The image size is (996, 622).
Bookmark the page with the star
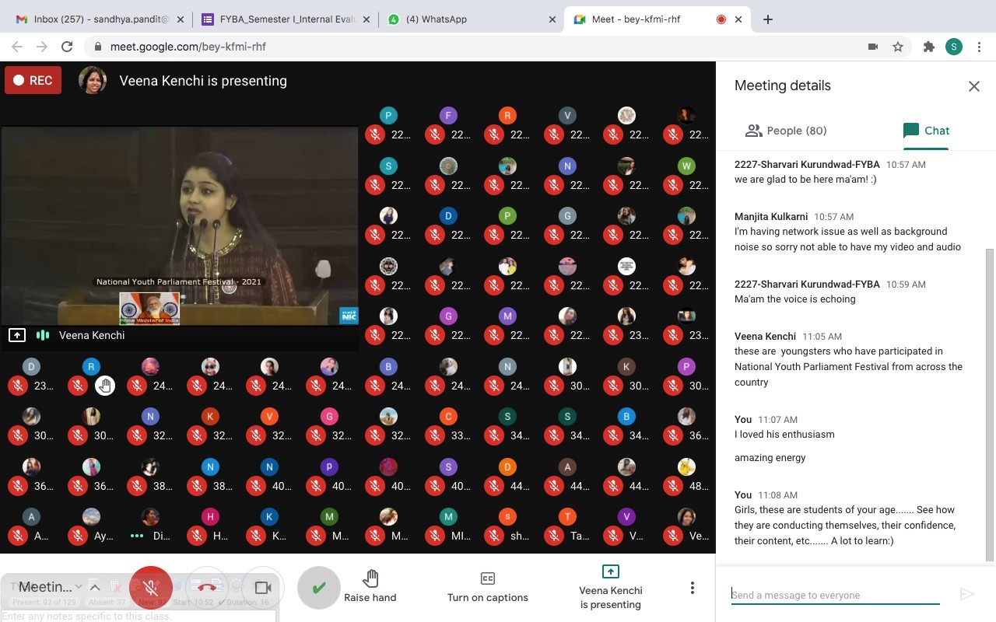(898, 47)
